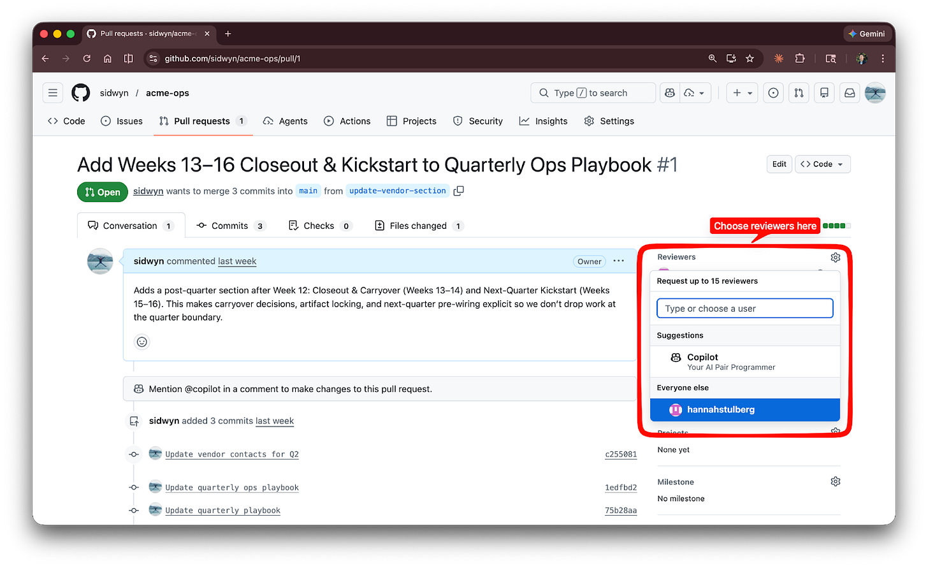Viewport: 928px width, 568px height.
Task: Open commit Update vendor contacts for Q2
Action: coord(232,455)
